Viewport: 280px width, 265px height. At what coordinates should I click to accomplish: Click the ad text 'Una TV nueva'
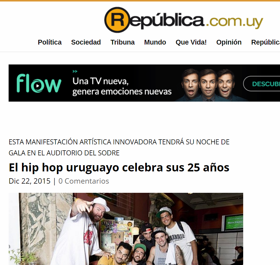coord(101,81)
